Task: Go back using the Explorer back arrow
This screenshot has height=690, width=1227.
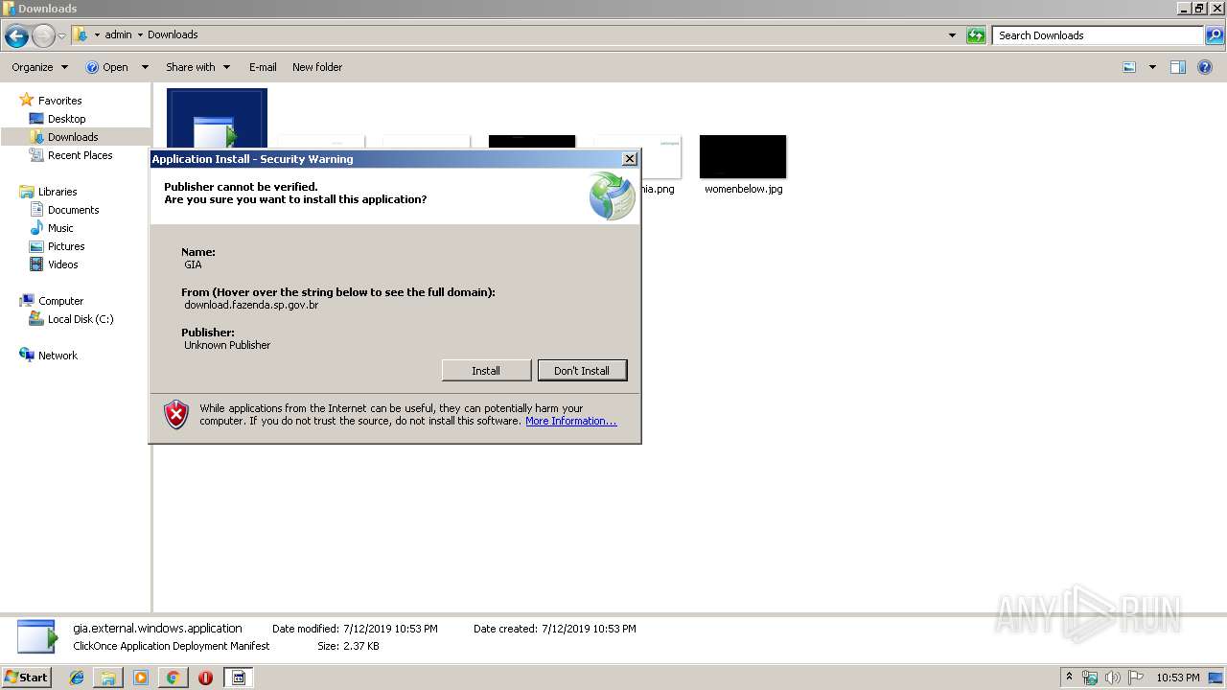Action: coord(16,36)
